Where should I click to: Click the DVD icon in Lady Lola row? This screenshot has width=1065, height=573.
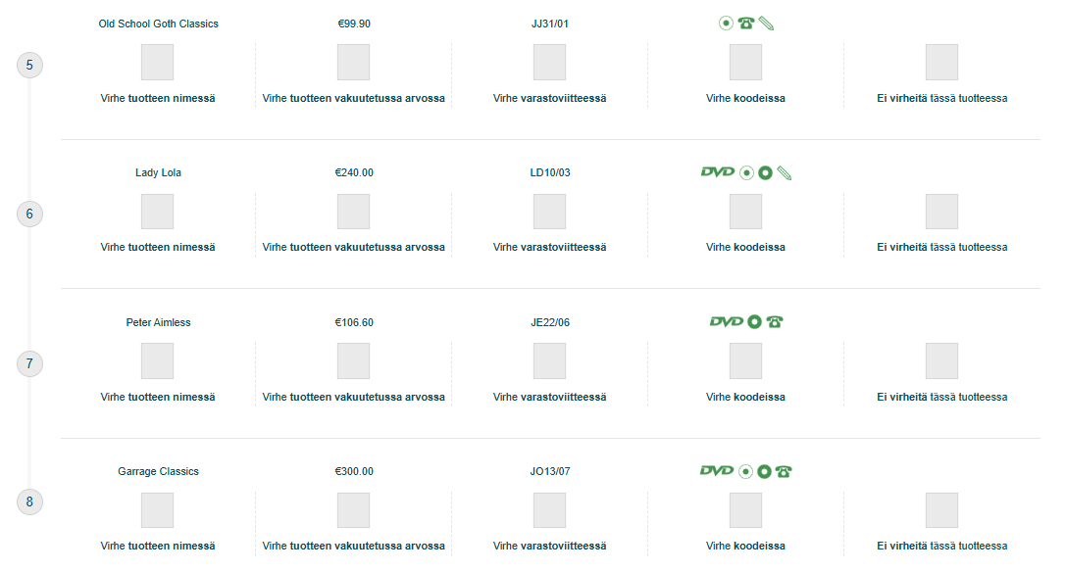tap(717, 172)
